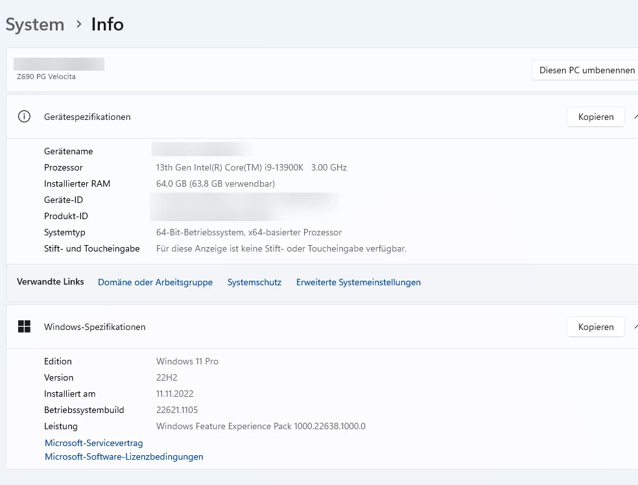This screenshot has width=638, height=485.
Task: Select the 22621.1105 build number
Action: click(177, 410)
